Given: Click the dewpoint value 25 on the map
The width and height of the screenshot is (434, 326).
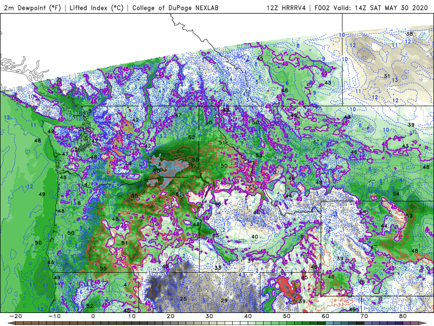Looking at the screenshot, I should 183,298.
